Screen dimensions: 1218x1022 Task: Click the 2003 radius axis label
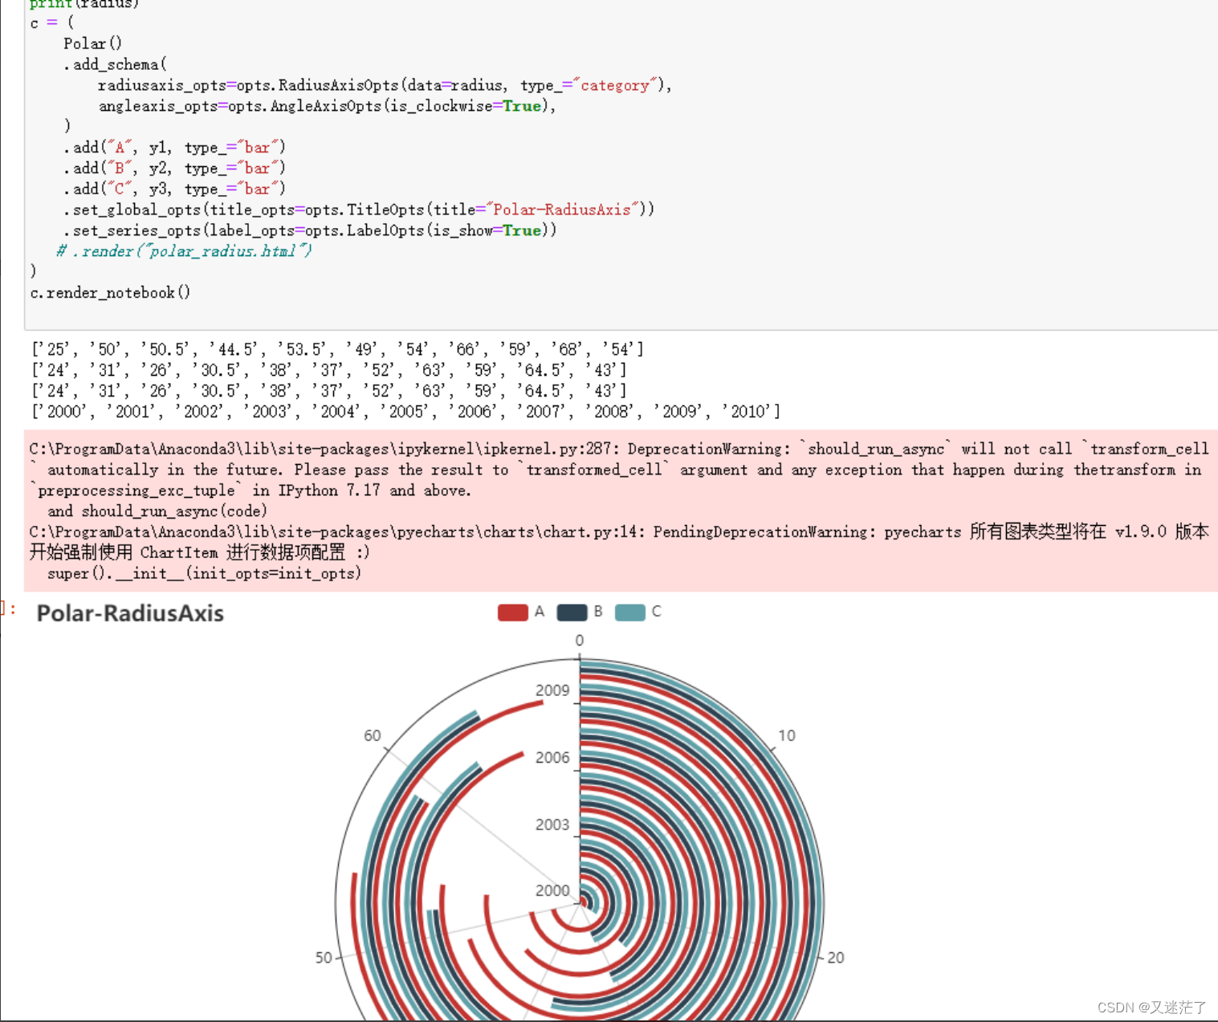552,824
